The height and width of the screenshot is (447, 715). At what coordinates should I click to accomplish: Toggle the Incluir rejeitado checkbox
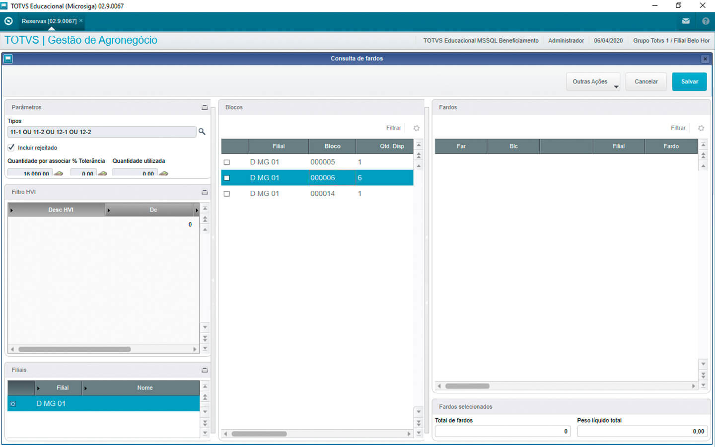[x=11, y=148]
